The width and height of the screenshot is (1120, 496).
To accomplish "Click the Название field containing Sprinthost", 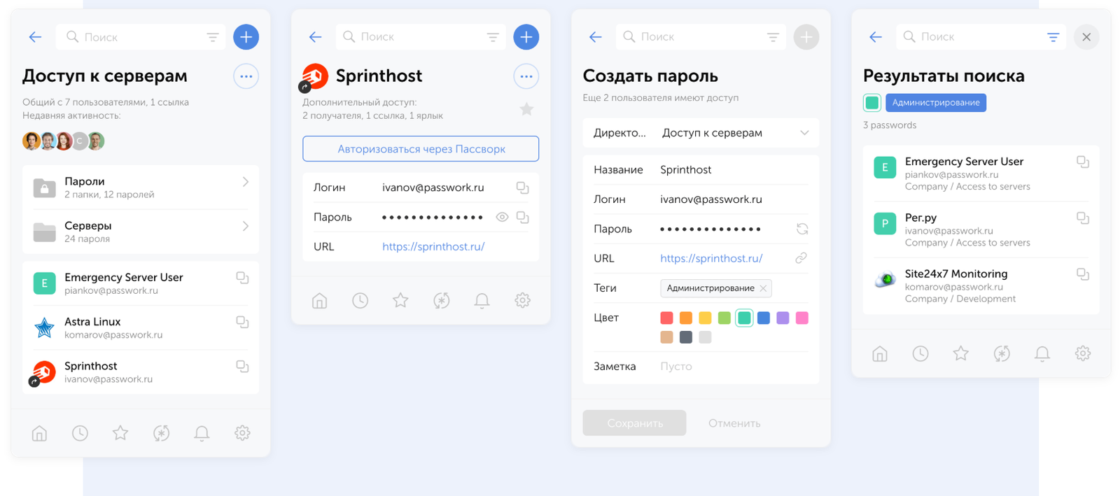I will (x=701, y=170).
